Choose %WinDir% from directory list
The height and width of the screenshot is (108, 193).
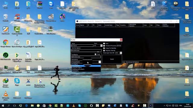click(86, 71)
